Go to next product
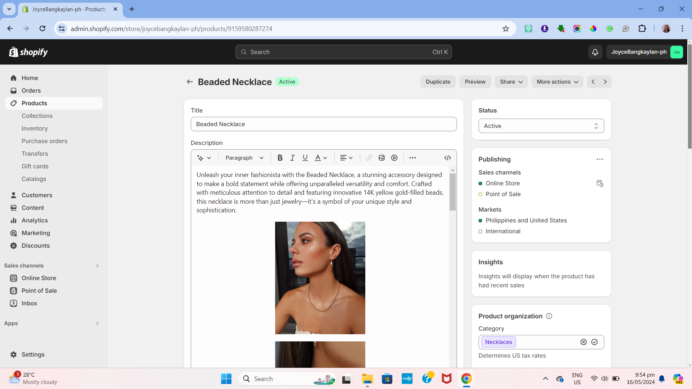The image size is (692, 389). point(605,82)
